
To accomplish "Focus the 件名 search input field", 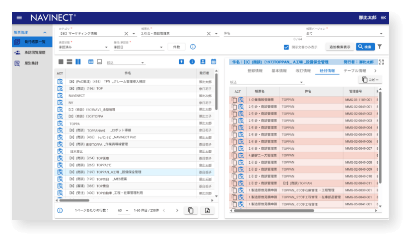I will click(x=262, y=33).
